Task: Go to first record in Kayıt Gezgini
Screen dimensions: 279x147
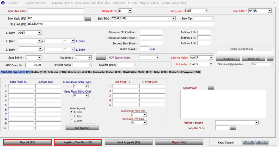Action: tap(245, 142)
